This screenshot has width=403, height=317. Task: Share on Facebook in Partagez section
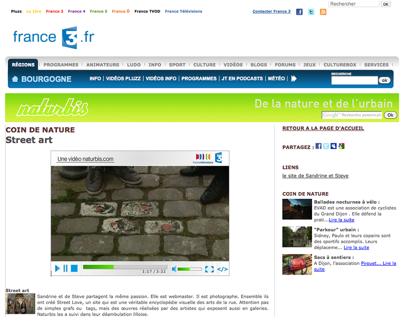(318, 146)
